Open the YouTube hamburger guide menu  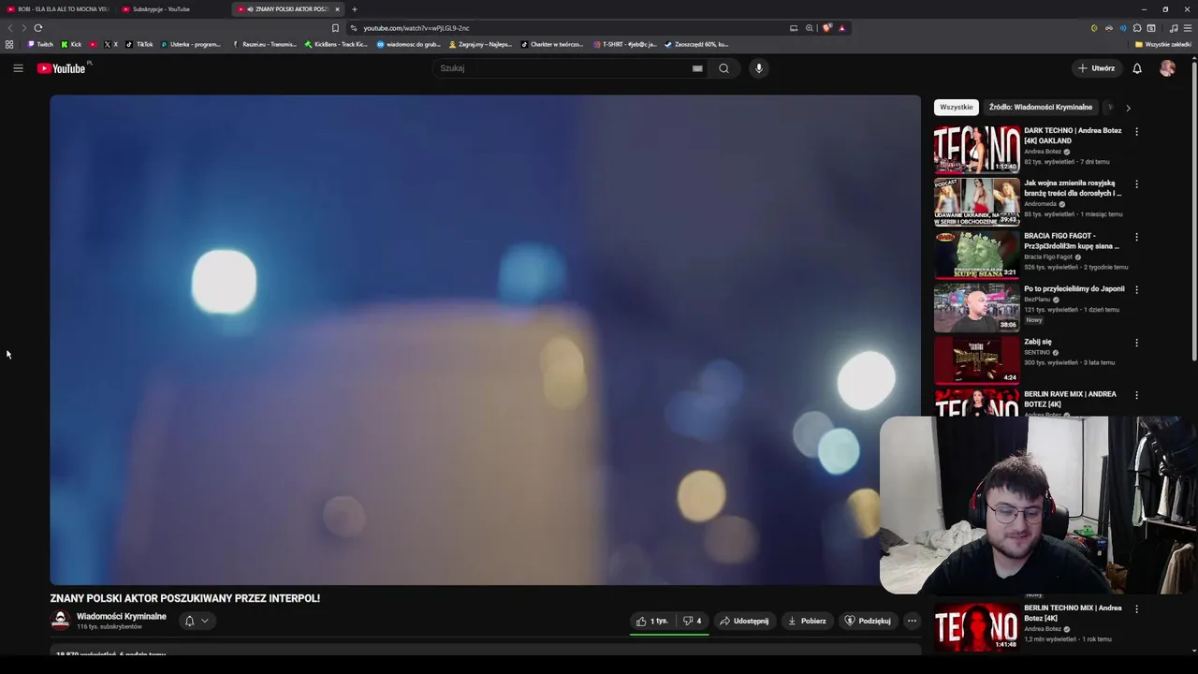click(x=18, y=68)
